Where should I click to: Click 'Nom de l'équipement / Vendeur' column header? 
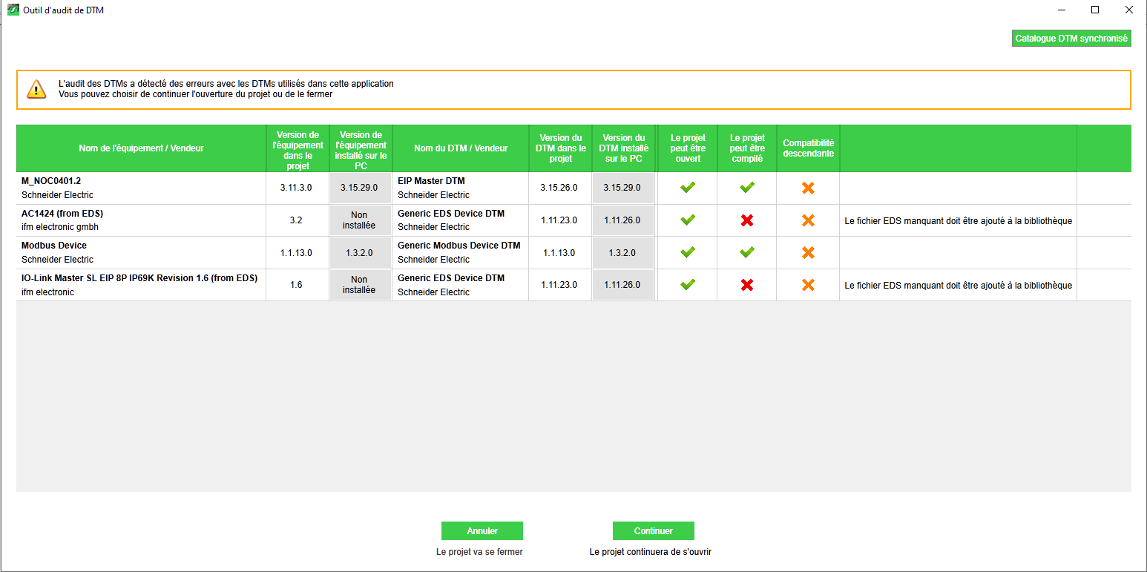pos(141,148)
